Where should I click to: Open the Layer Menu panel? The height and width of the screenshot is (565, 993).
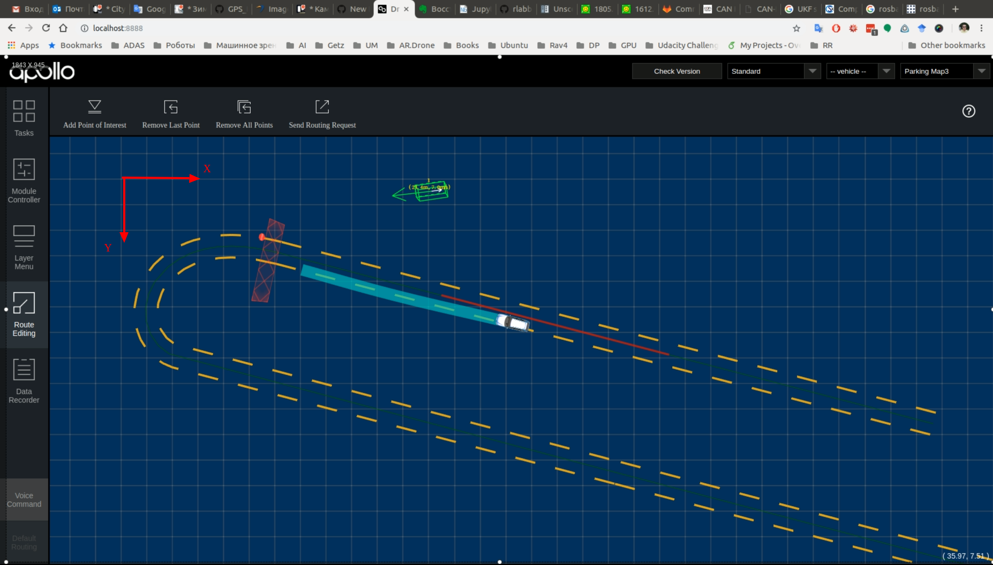click(24, 248)
